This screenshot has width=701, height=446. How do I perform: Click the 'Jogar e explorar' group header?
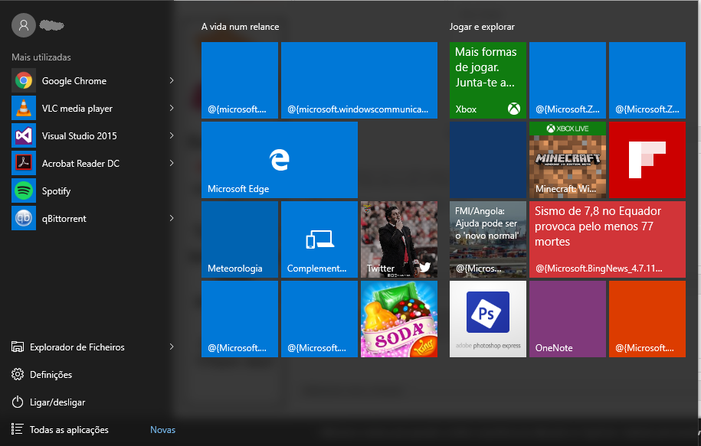click(482, 27)
